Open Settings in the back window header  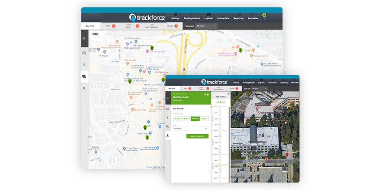point(175,16)
